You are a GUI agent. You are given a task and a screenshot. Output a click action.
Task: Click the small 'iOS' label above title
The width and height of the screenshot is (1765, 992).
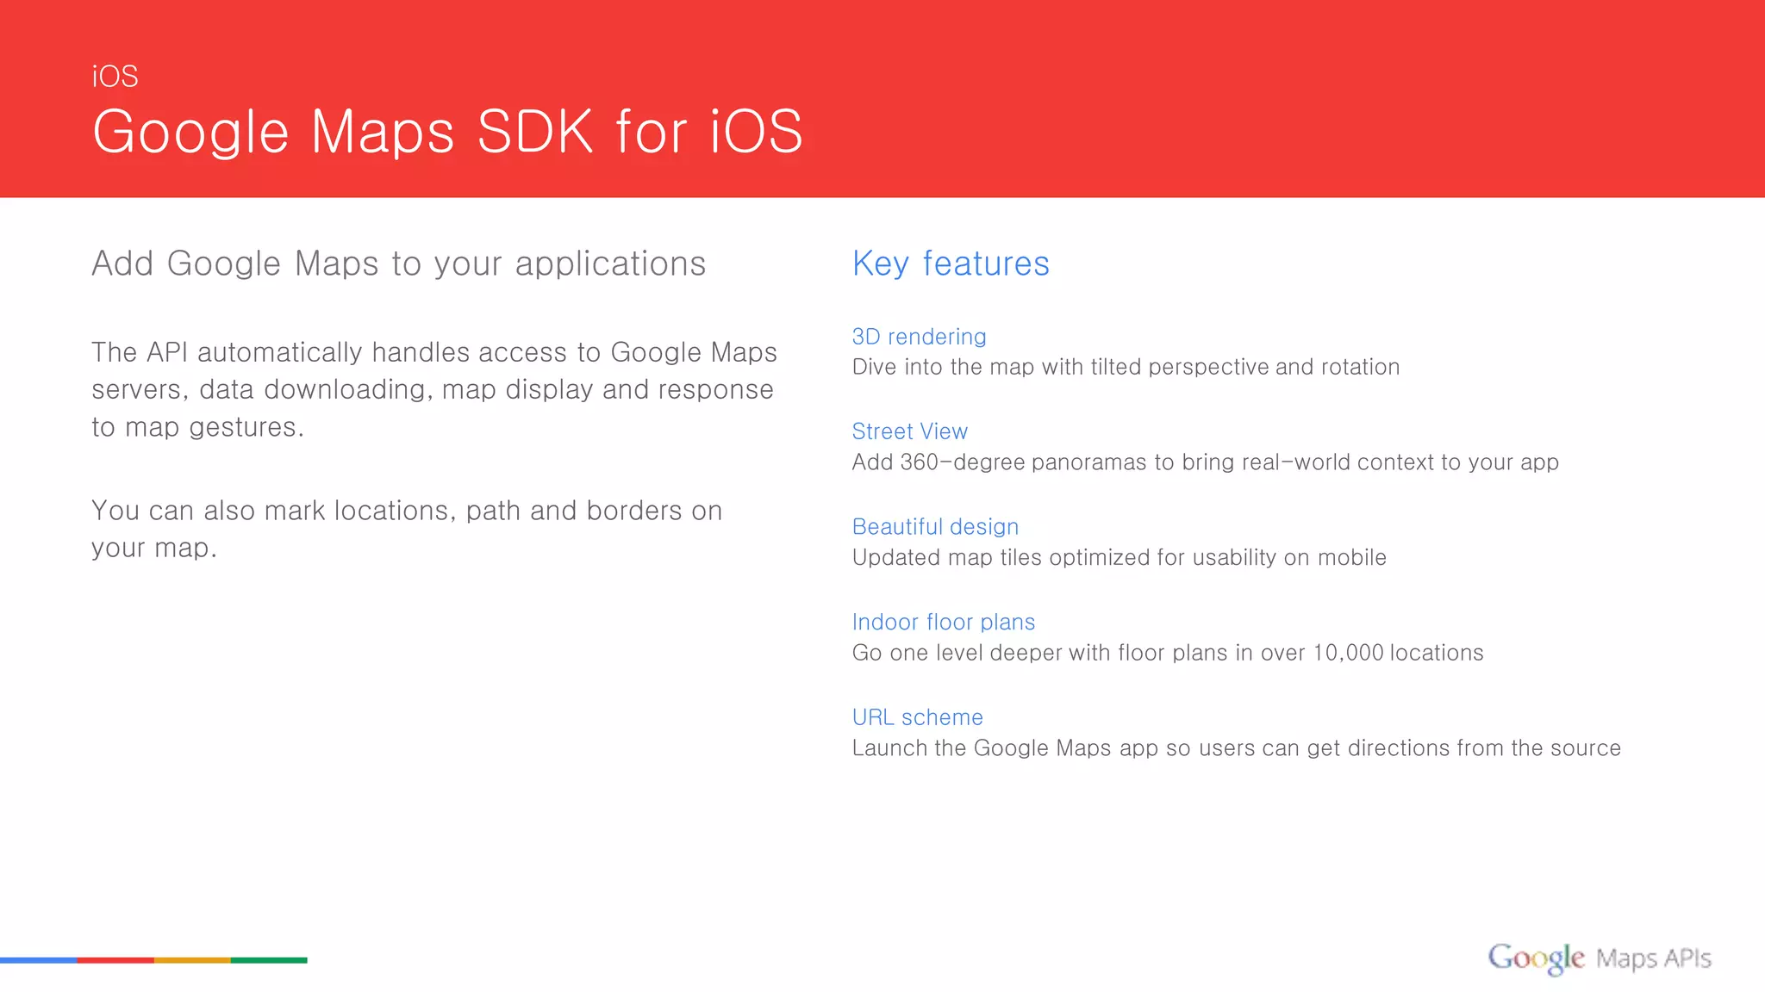[x=115, y=77]
